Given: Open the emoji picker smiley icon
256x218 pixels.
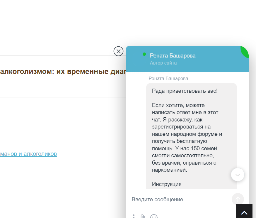Looking at the screenshot, I should 154,217.
